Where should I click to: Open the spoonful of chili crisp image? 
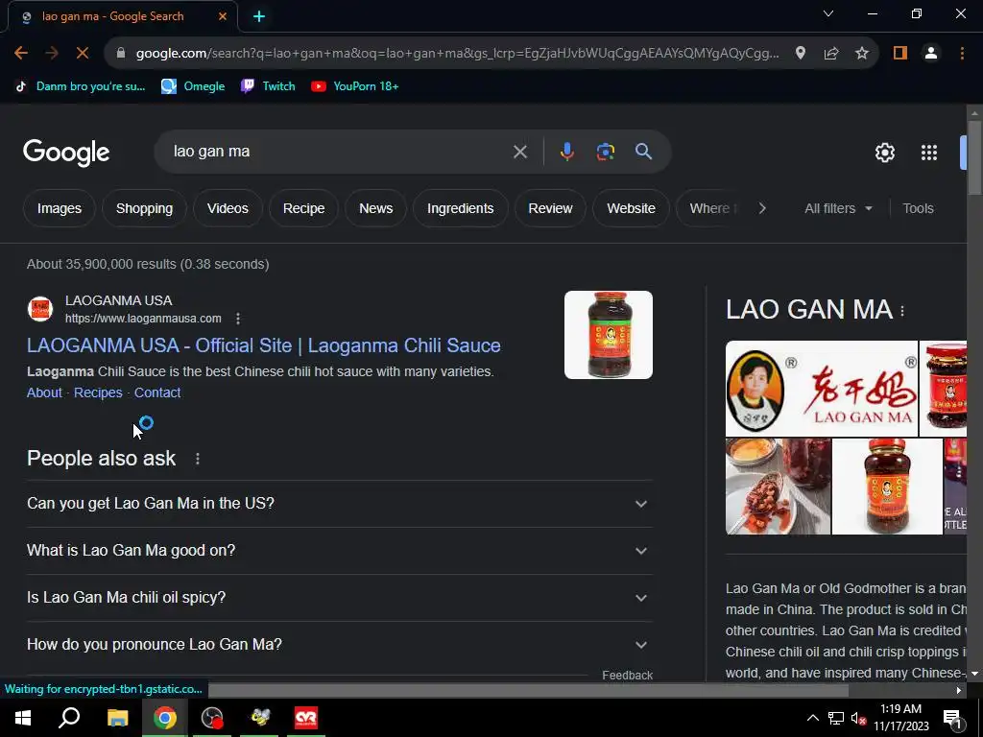tap(778, 487)
